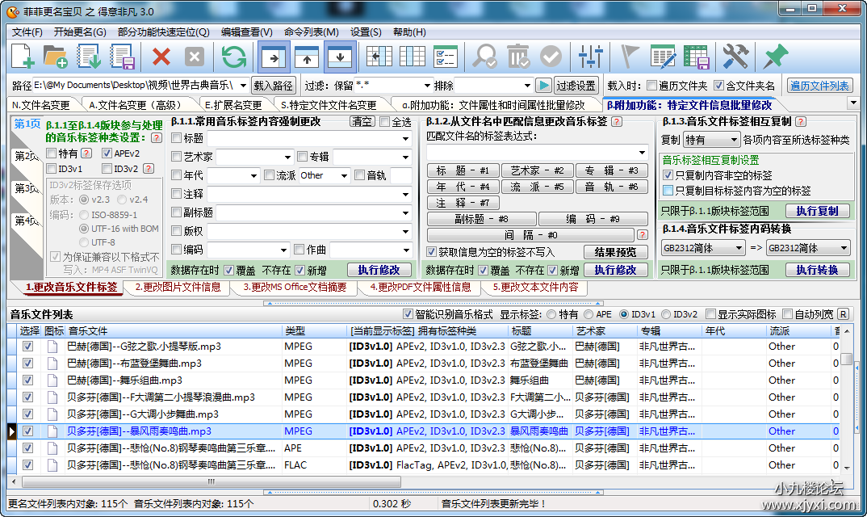Screen dimensions: 867x517
Task: Select the 贝多芬 暴风雨奏鸣曲.mp3 file row
Action: [x=139, y=431]
